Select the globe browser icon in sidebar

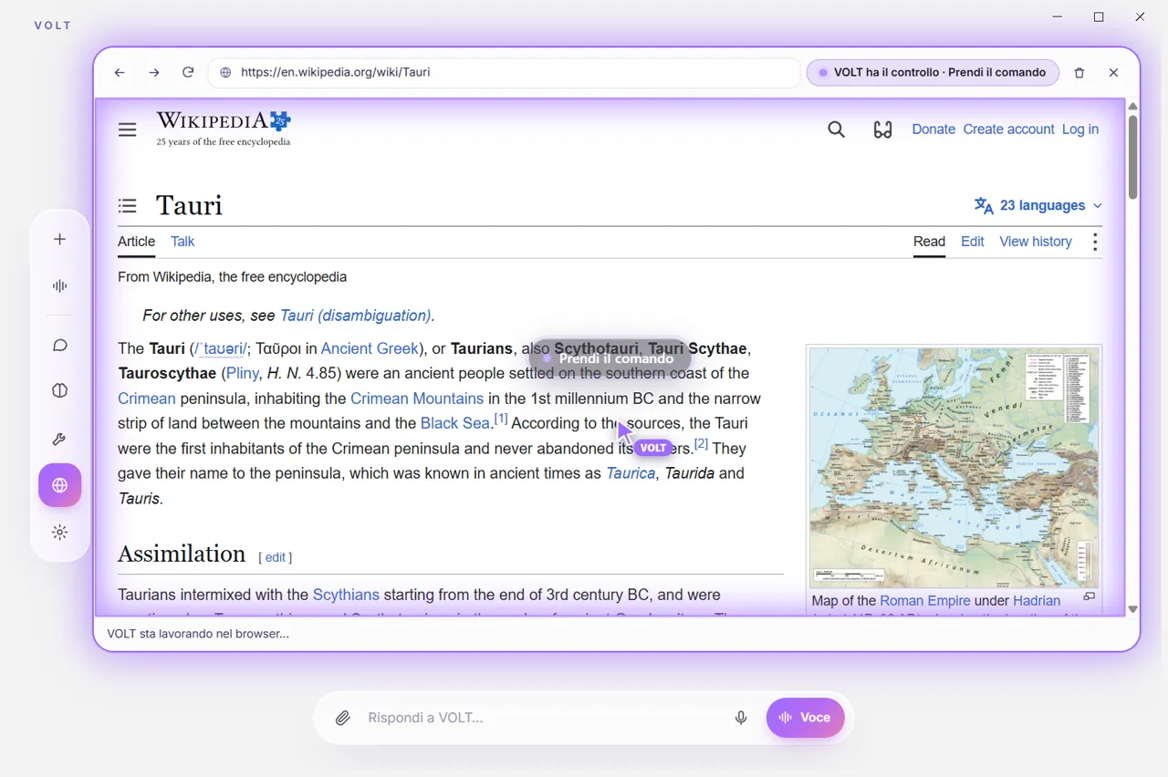[x=60, y=485]
